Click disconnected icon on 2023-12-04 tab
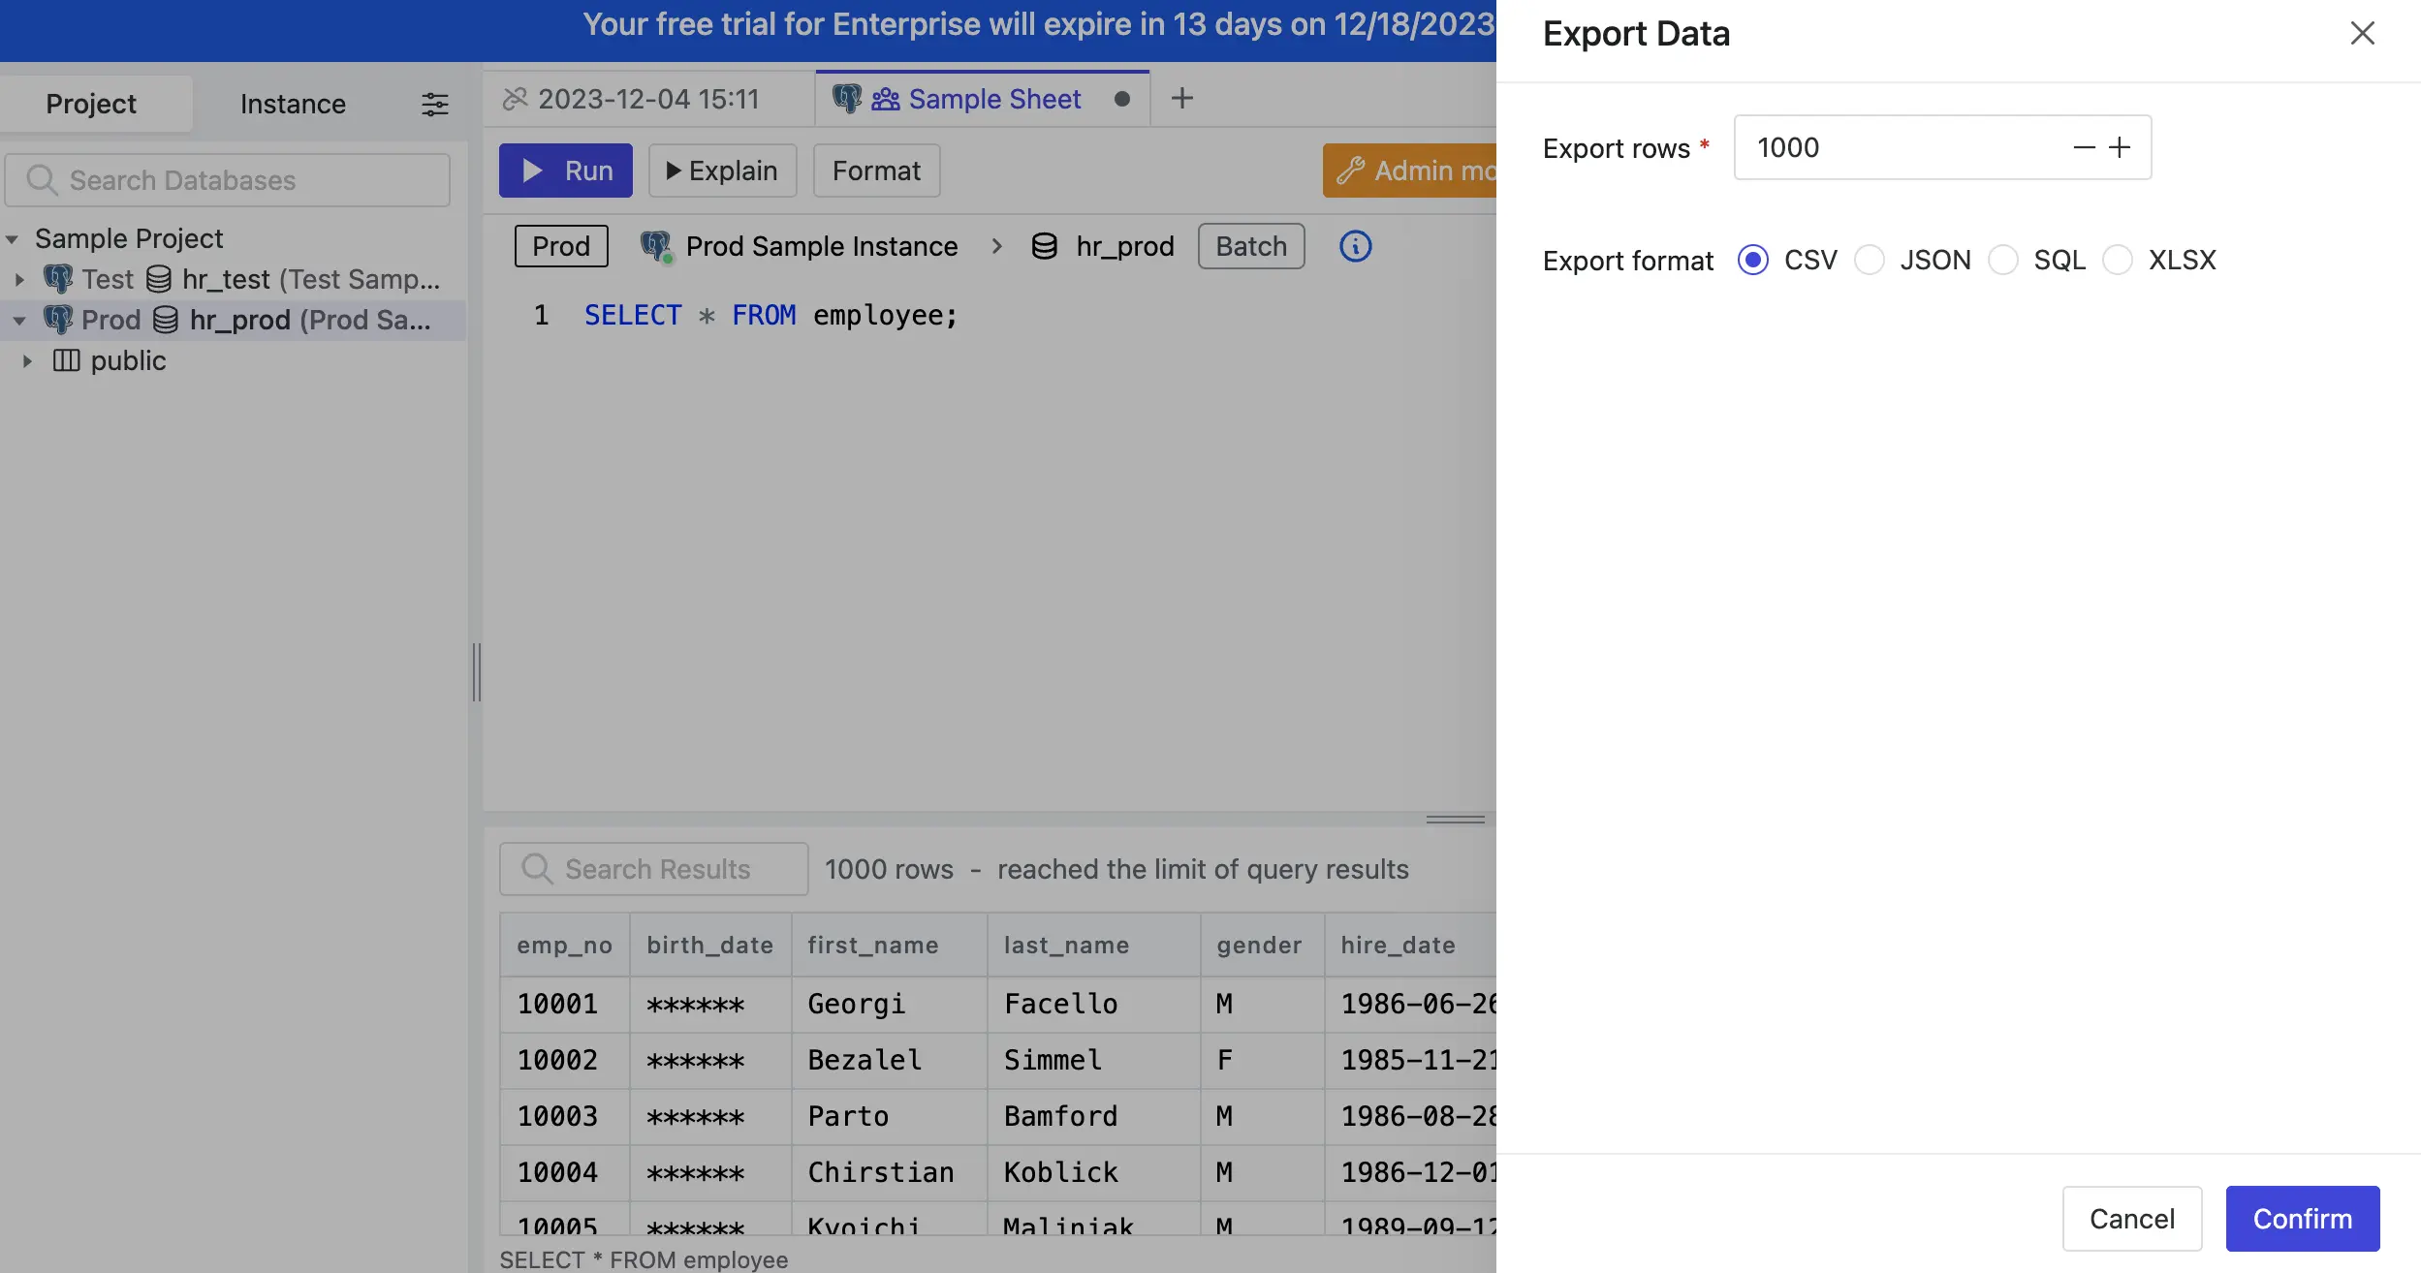2421x1273 pixels. pyautogui.click(x=515, y=99)
